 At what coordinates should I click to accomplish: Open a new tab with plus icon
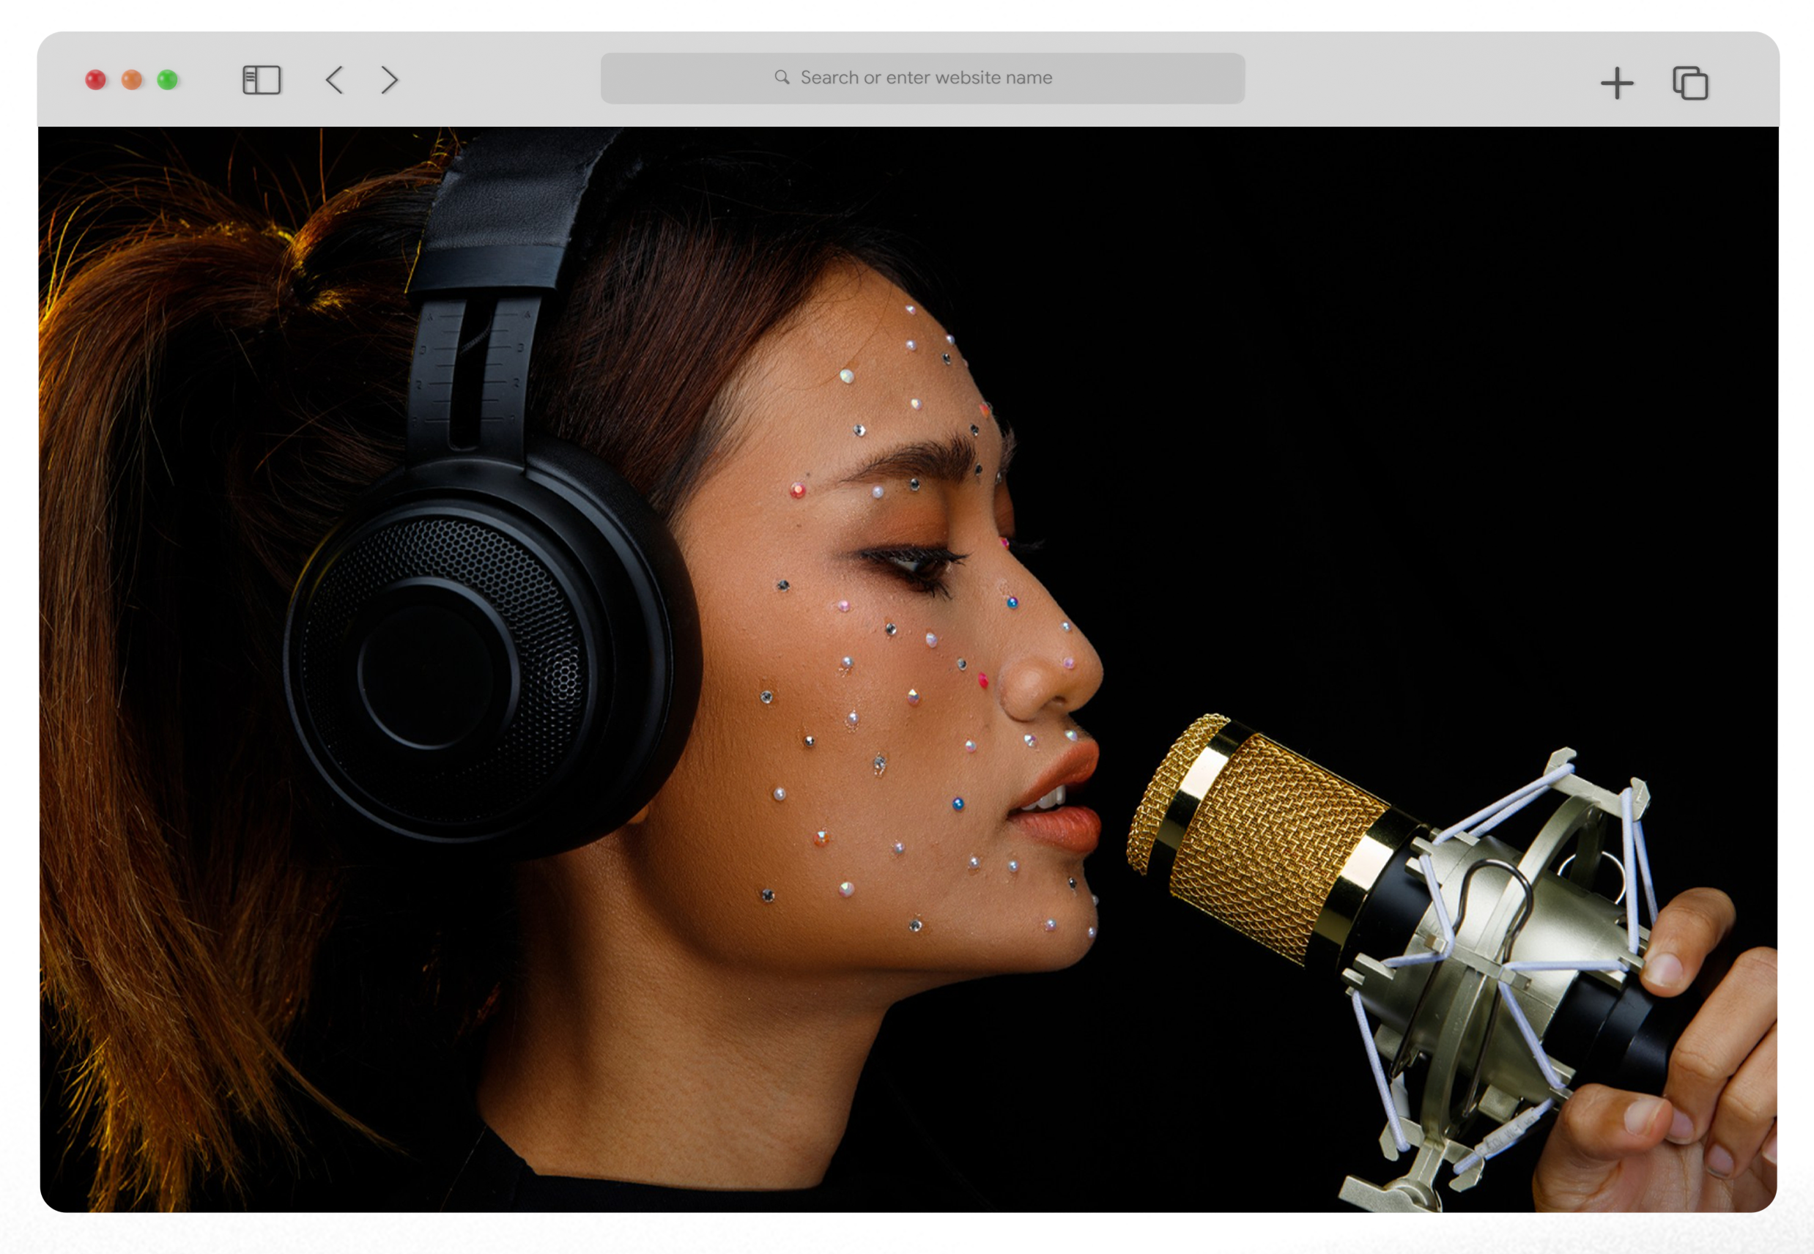click(1617, 83)
